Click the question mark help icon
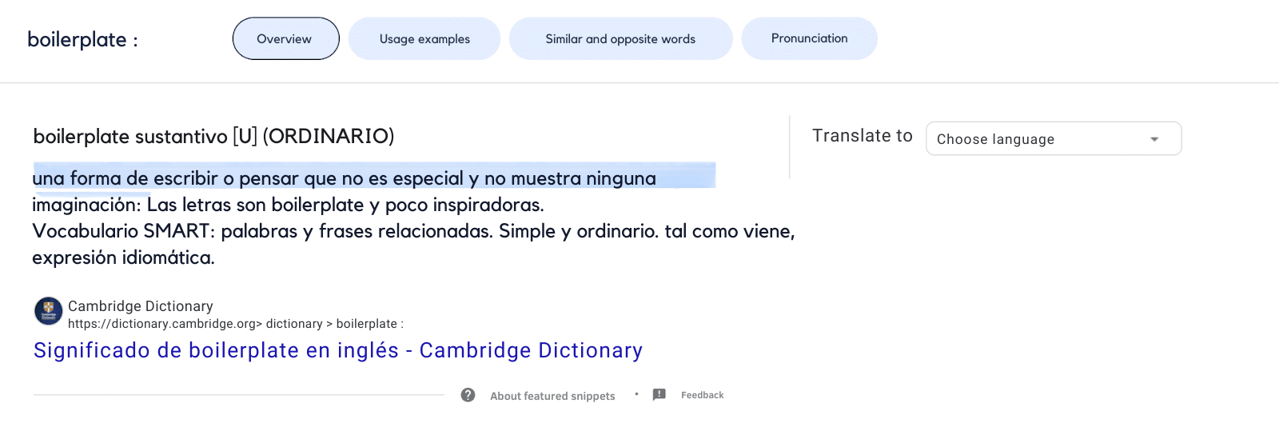Screen dimensions: 1279x431 coord(468,395)
